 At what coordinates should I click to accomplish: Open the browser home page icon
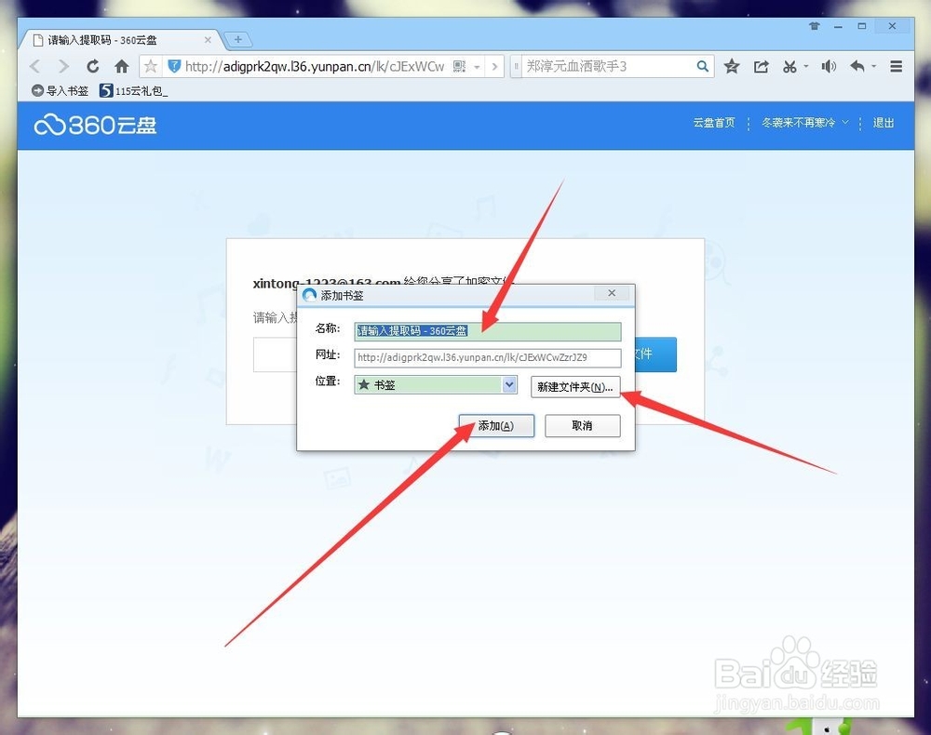pyautogui.click(x=122, y=66)
